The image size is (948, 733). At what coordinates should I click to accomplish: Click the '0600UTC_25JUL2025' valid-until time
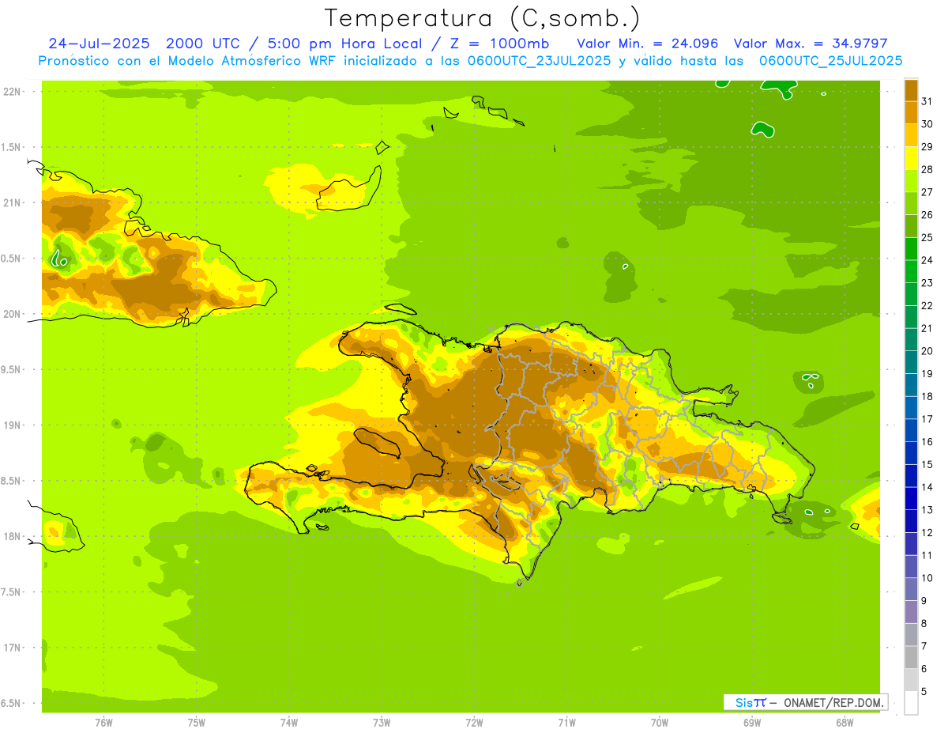tap(831, 61)
